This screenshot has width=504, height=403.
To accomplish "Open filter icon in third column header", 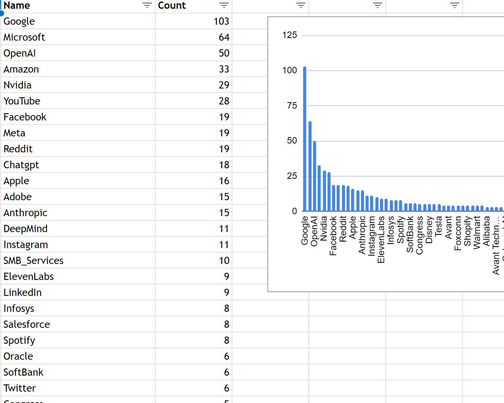I will pyautogui.click(x=301, y=5).
